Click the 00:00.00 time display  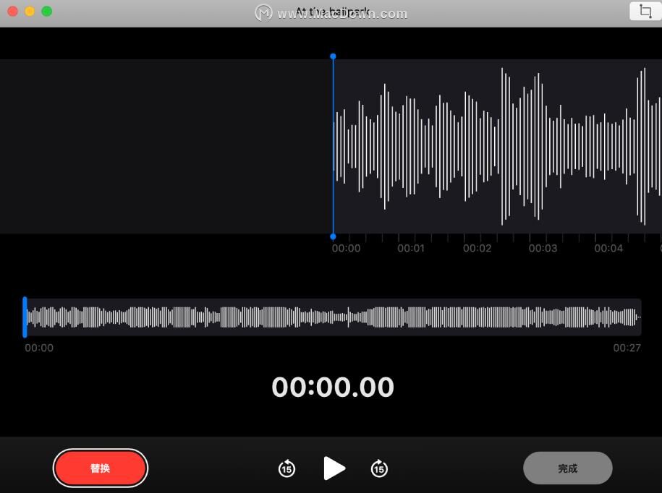point(333,387)
